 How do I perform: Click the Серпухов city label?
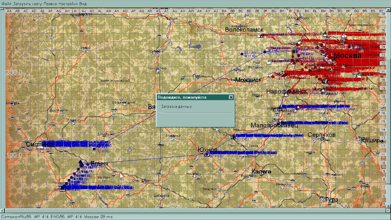pos(321,135)
